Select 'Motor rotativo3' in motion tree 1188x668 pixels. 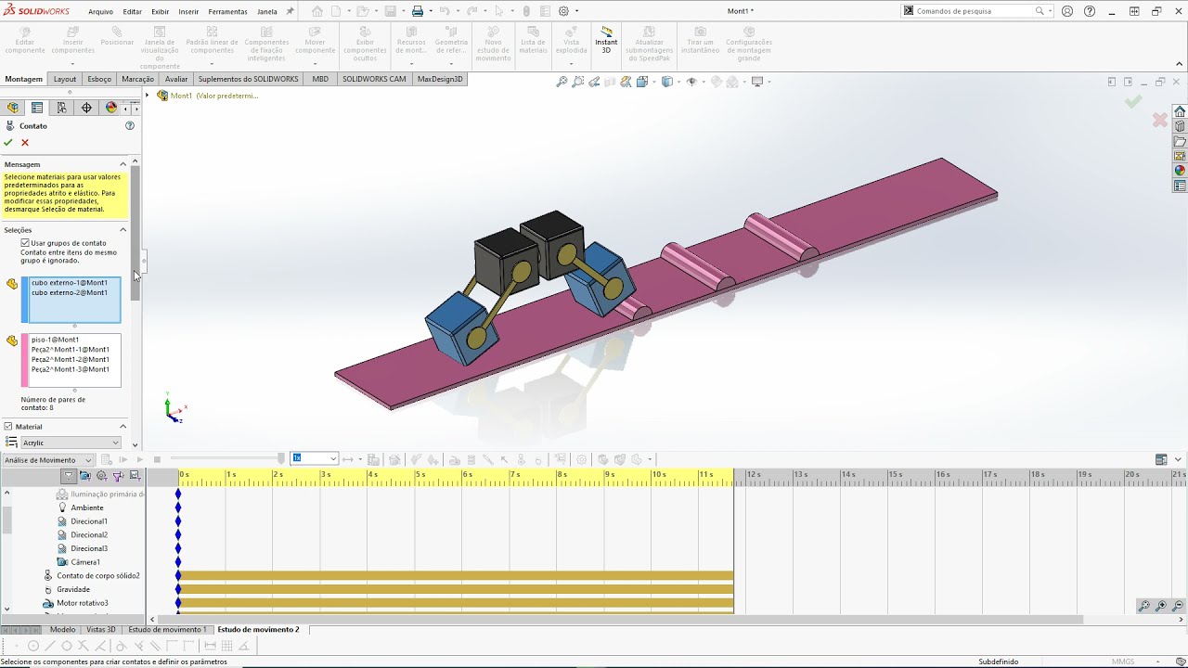(x=83, y=603)
